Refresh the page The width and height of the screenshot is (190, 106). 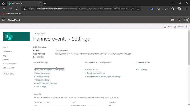click(17, 9)
